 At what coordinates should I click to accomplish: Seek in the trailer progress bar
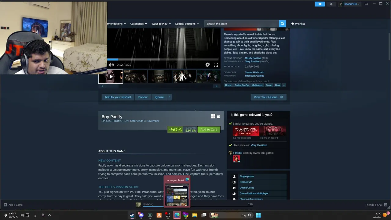pos(163,60)
